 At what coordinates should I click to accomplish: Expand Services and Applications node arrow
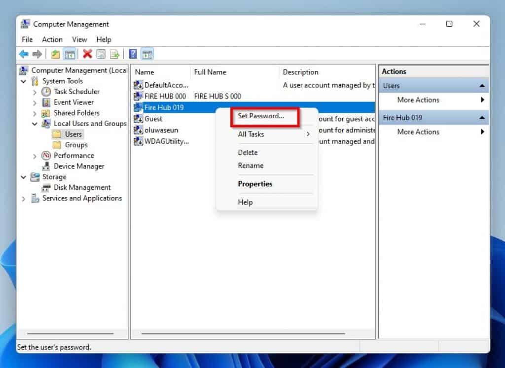[23, 199]
